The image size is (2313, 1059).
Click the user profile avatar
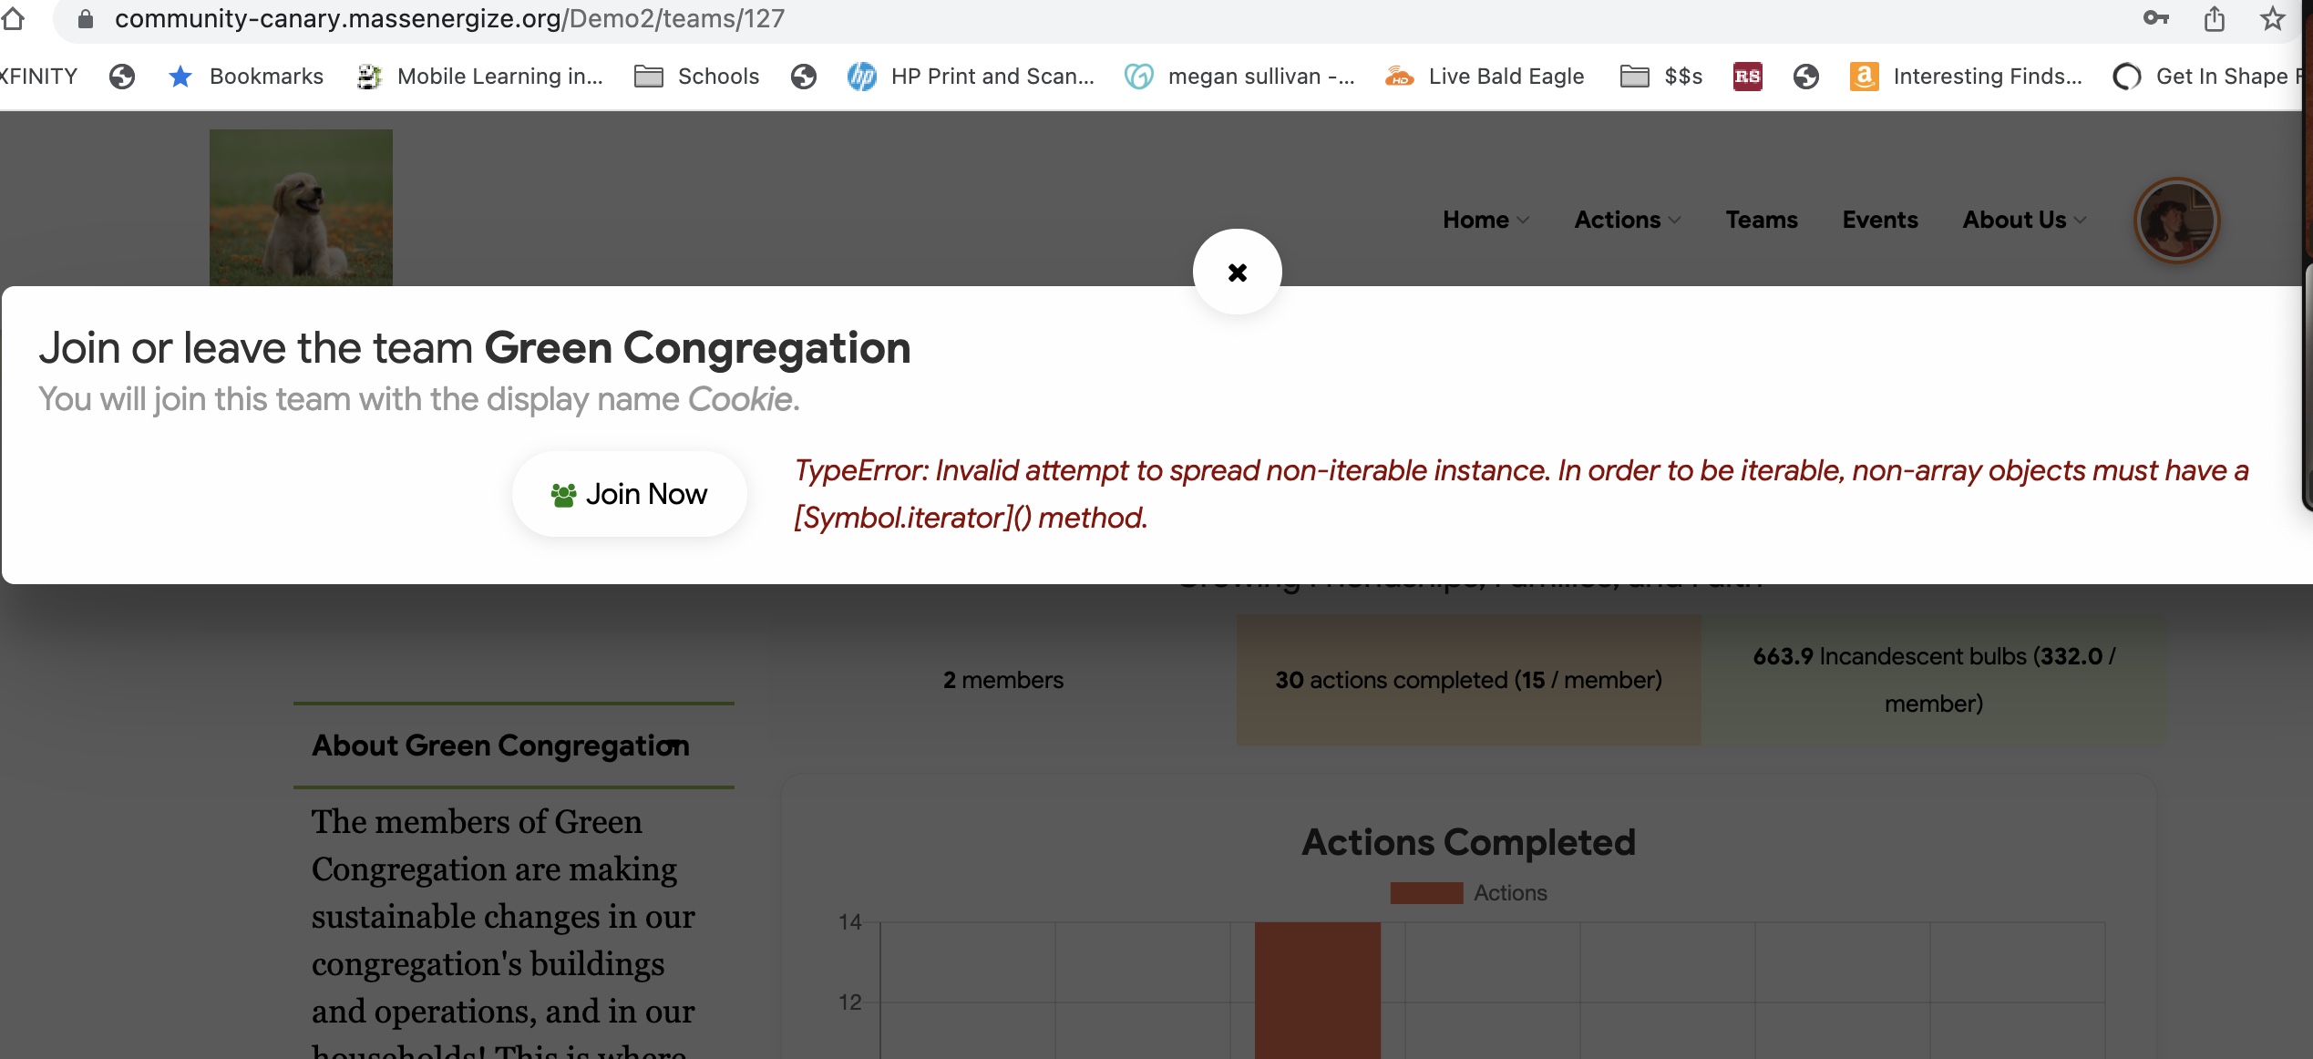coord(2176,221)
